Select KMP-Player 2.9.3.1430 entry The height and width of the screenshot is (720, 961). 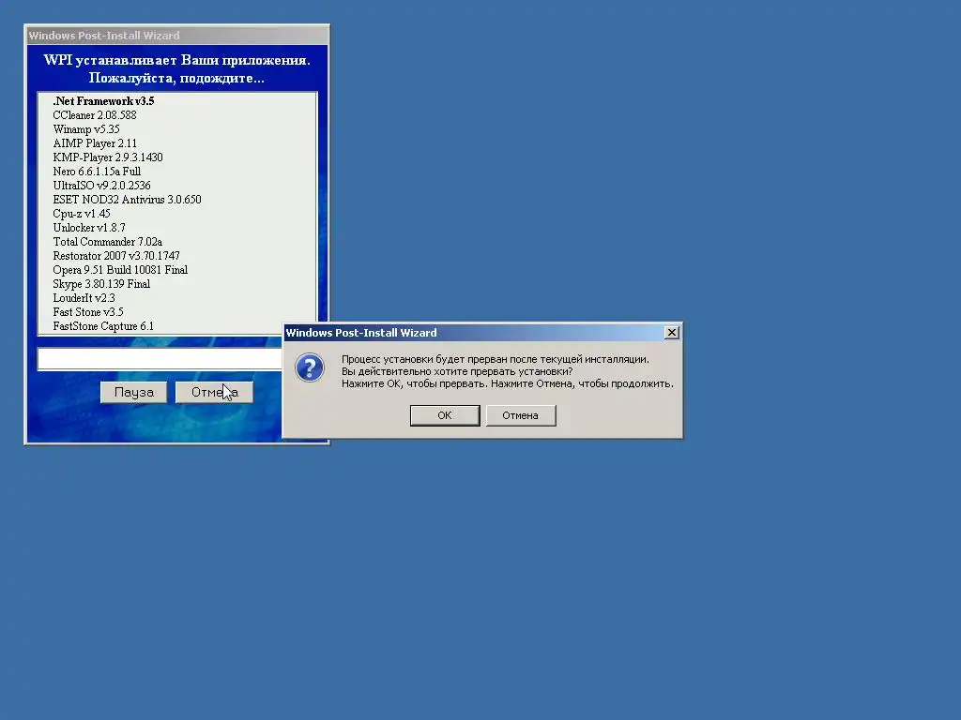(107, 157)
